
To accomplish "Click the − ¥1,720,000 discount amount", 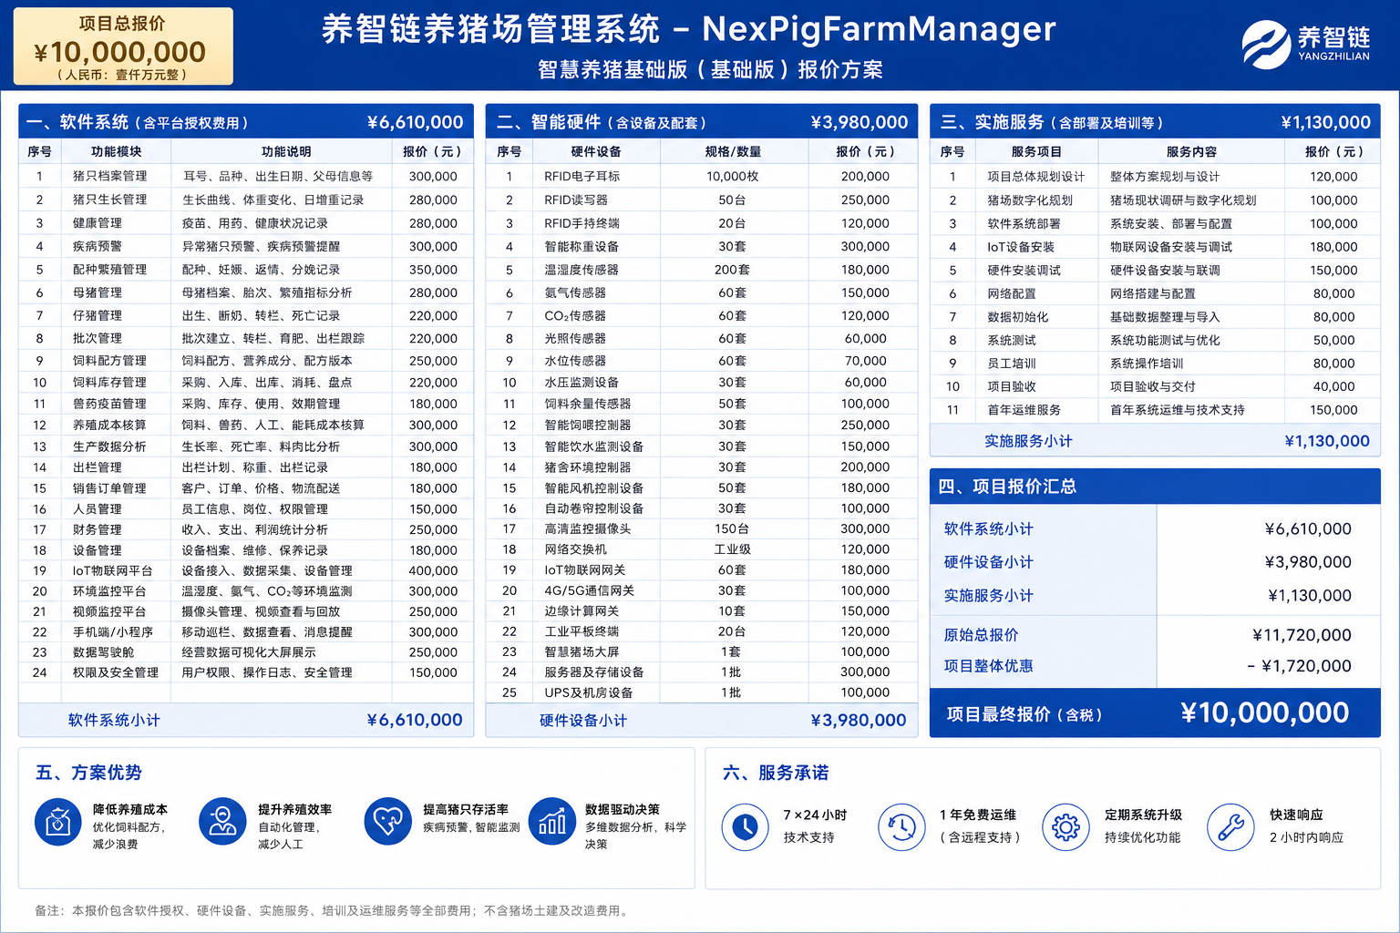I will [1300, 666].
